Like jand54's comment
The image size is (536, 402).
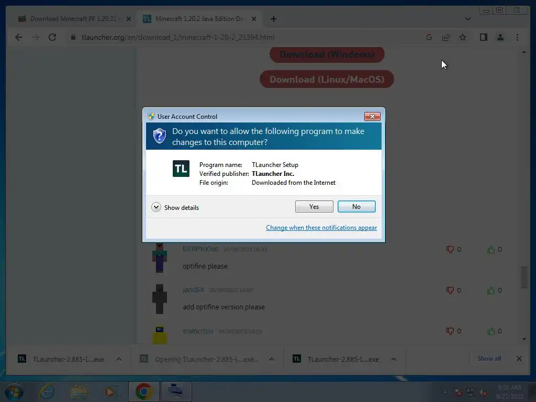coord(491,290)
